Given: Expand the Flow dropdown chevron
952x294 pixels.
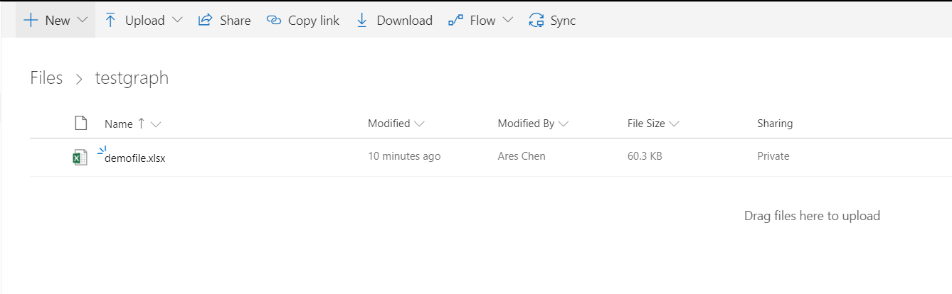Looking at the screenshot, I should tap(507, 21).
